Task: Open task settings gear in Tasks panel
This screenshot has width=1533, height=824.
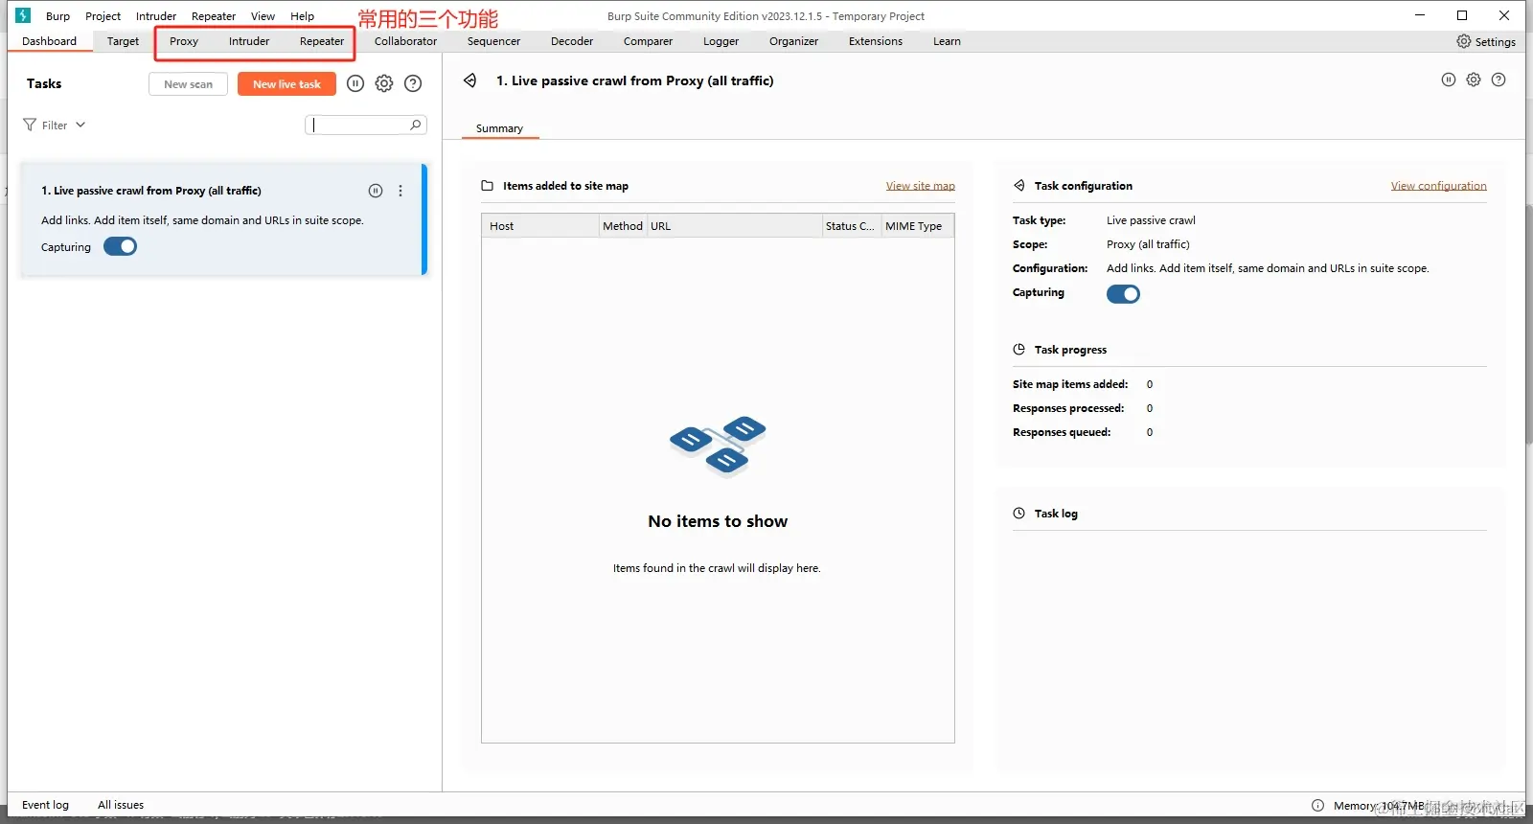Action: (x=384, y=83)
